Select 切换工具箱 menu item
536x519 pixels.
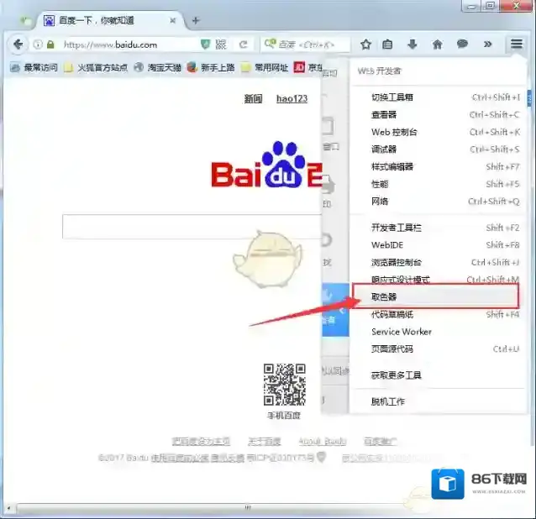pyautogui.click(x=439, y=97)
